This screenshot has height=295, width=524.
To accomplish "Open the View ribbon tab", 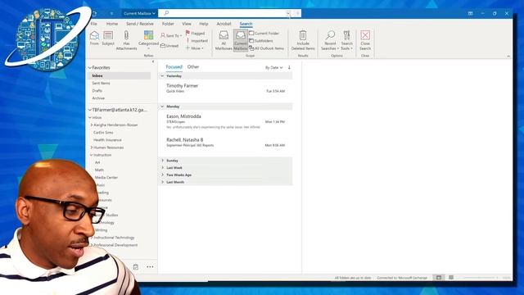I will click(x=187, y=24).
